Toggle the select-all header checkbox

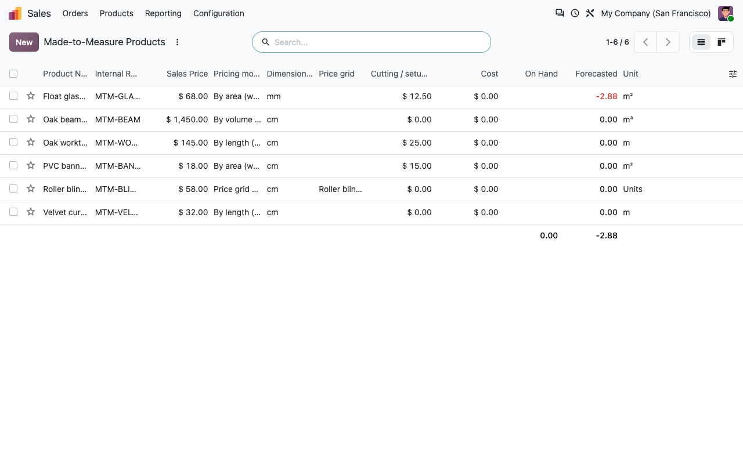[13, 74]
